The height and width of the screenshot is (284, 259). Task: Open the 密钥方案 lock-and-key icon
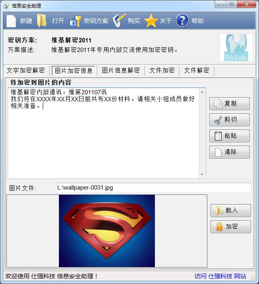click(75, 21)
